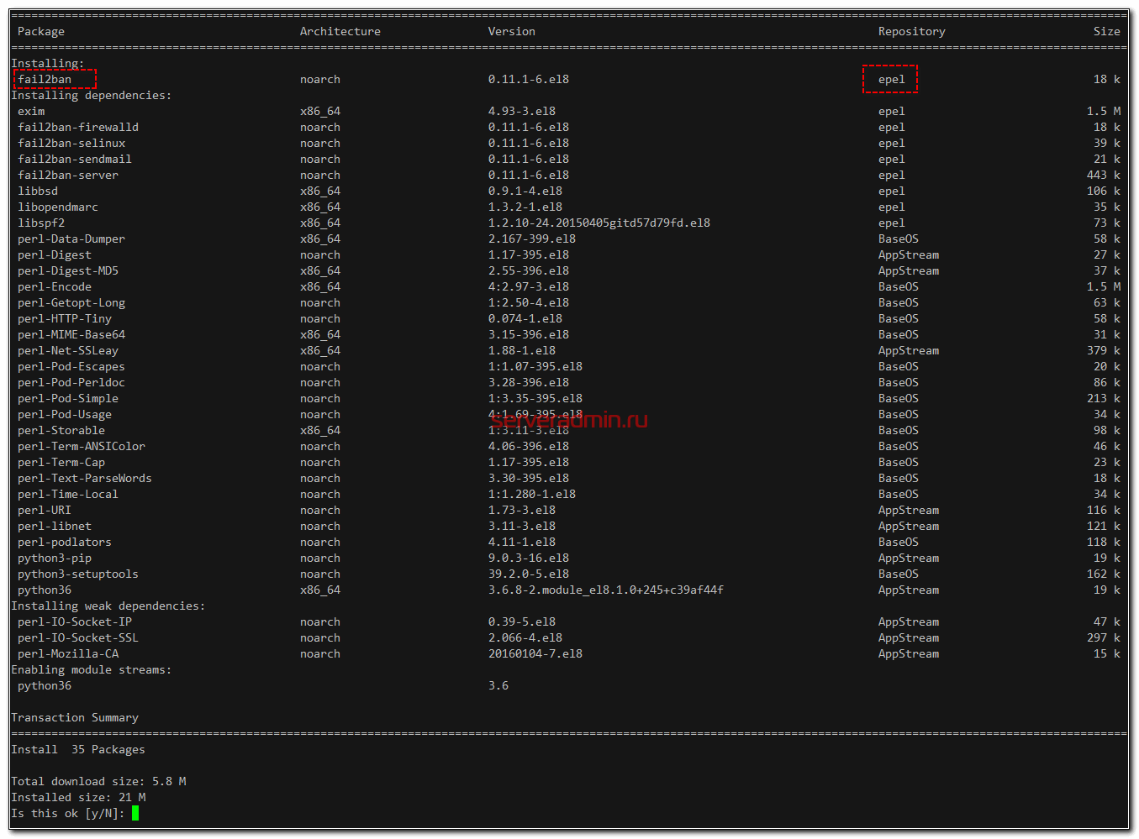Viewport: 1139px width, 839px height.
Task: Click the Repository column header
Action: click(x=911, y=31)
